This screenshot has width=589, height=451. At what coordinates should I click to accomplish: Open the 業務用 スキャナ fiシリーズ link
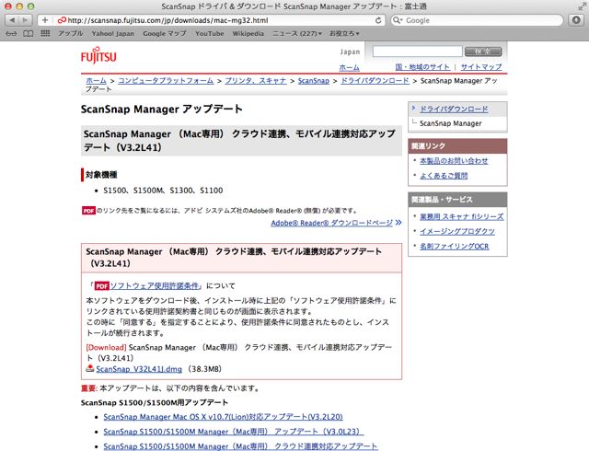[x=462, y=216]
